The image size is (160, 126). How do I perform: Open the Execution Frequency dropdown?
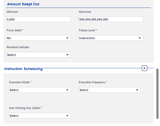coord(110,90)
